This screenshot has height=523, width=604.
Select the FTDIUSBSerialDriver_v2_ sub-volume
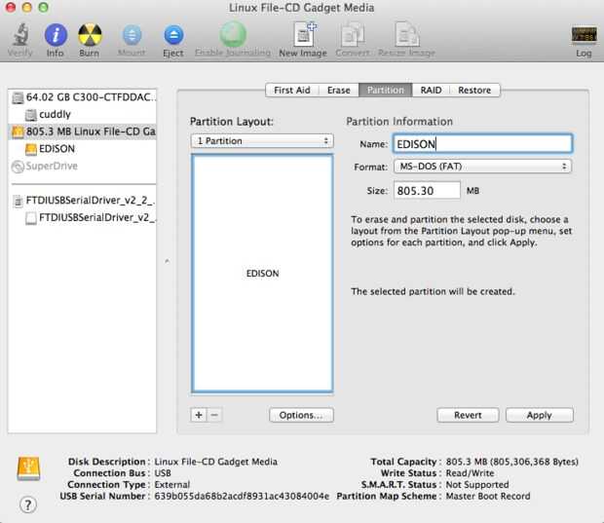(x=82, y=217)
